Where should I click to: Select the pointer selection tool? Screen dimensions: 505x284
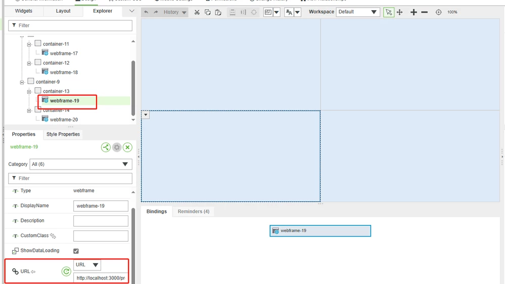[x=389, y=12]
